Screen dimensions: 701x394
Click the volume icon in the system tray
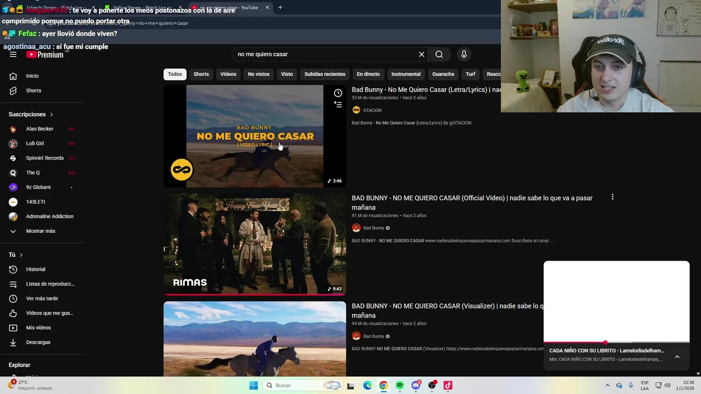667,385
